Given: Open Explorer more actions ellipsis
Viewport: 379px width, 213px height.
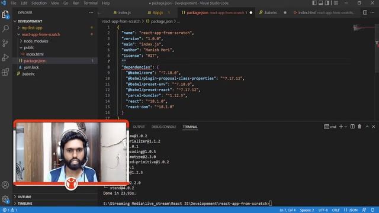Looking at the screenshot, I should pyautogui.click(x=91, y=12).
